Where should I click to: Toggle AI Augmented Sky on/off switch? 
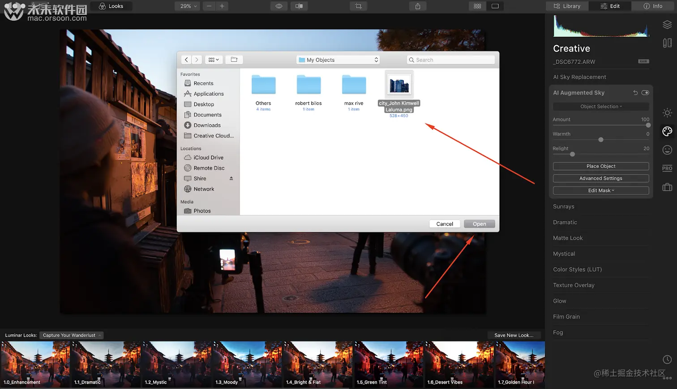click(645, 93)
